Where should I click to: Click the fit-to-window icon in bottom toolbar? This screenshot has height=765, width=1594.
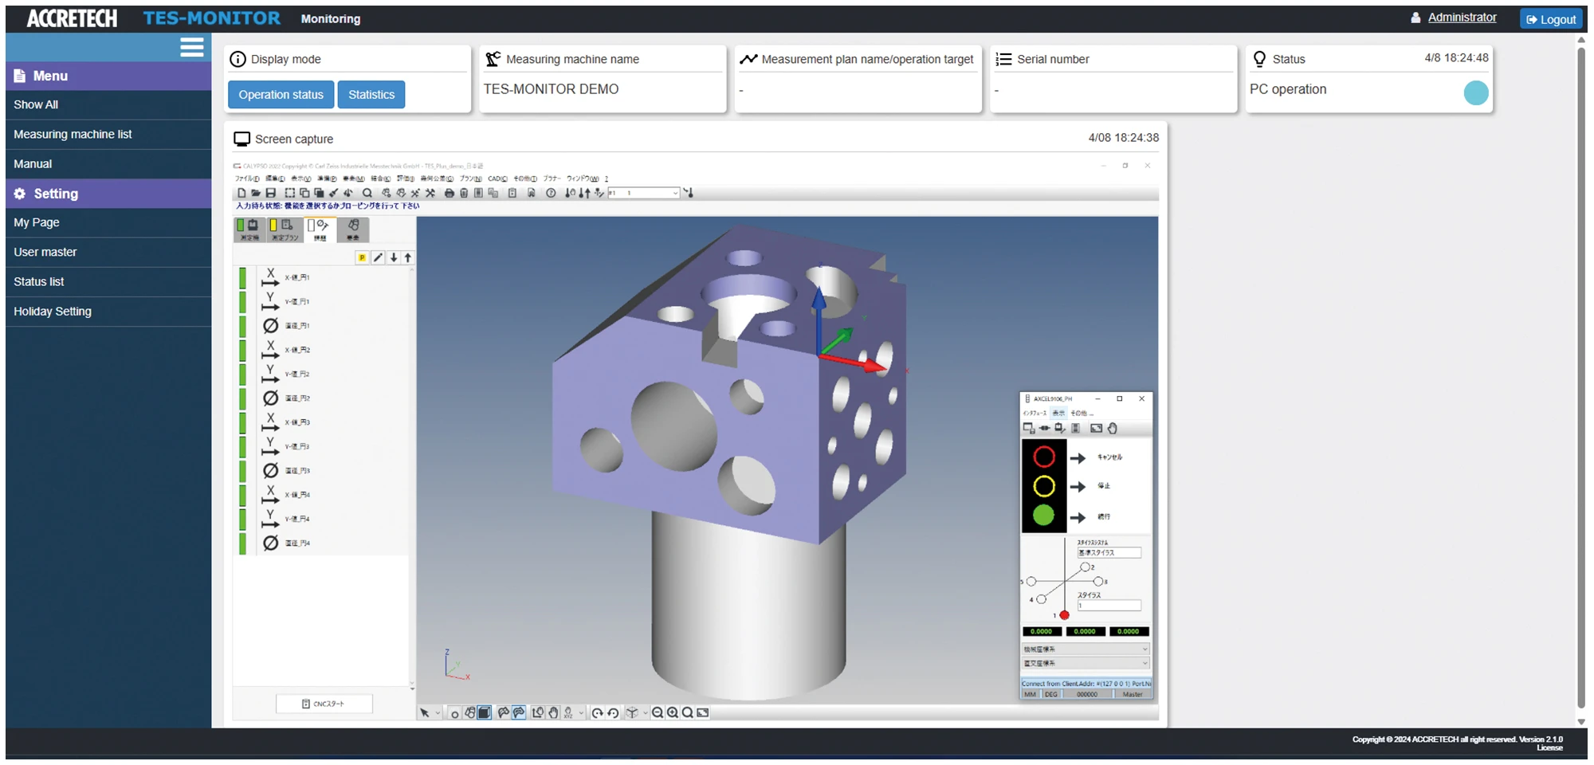tap(703, 712)
